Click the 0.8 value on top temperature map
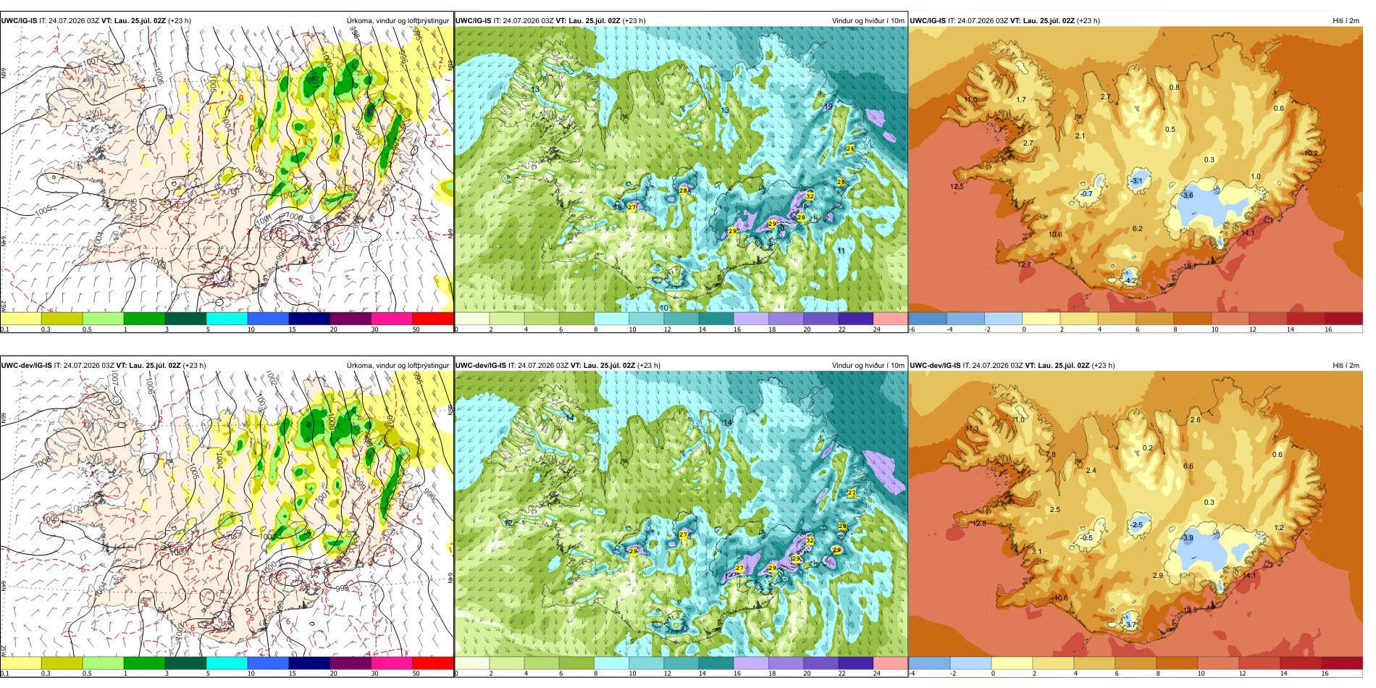 click(x=1174, y=87)
